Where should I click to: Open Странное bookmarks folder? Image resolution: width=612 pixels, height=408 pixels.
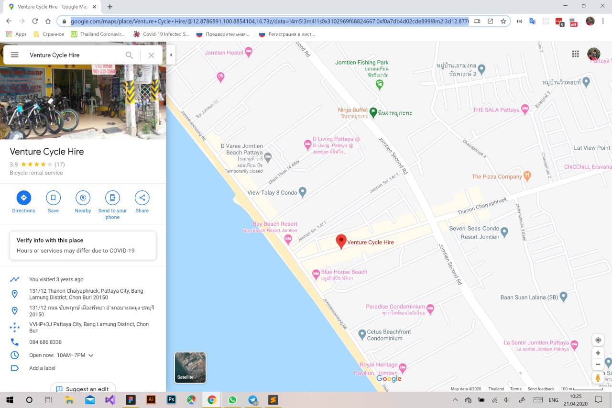coord(49,34)
